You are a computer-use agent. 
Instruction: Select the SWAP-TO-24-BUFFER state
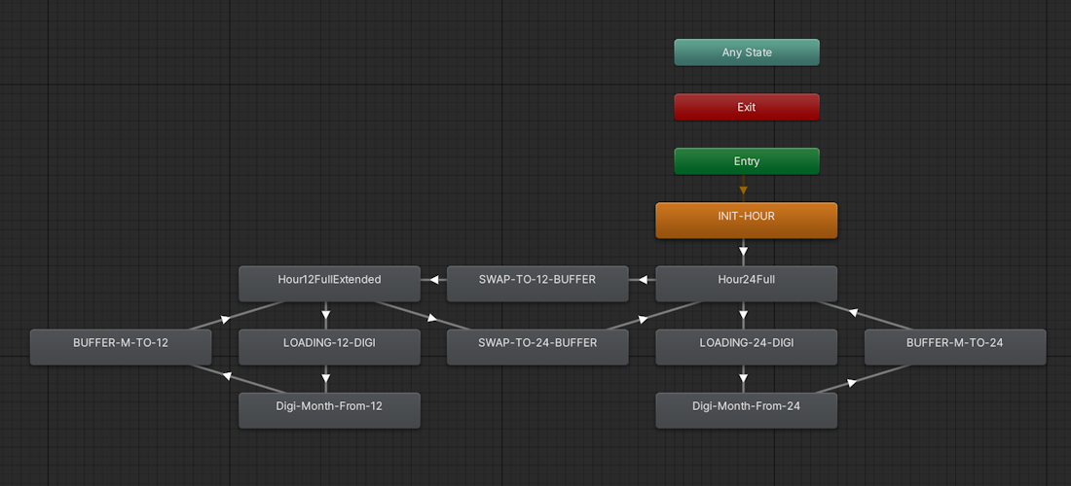tap(537, 347)
